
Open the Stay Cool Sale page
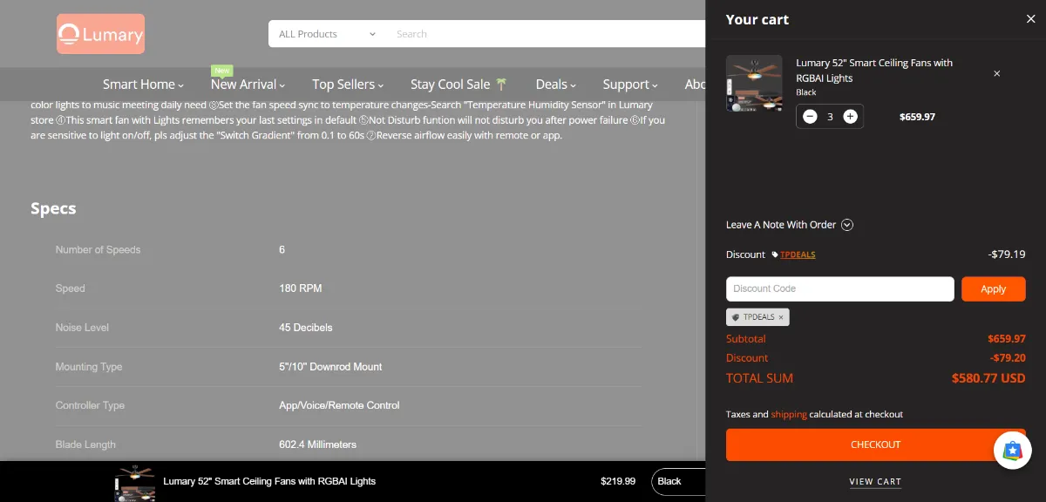tap(458, 85)
